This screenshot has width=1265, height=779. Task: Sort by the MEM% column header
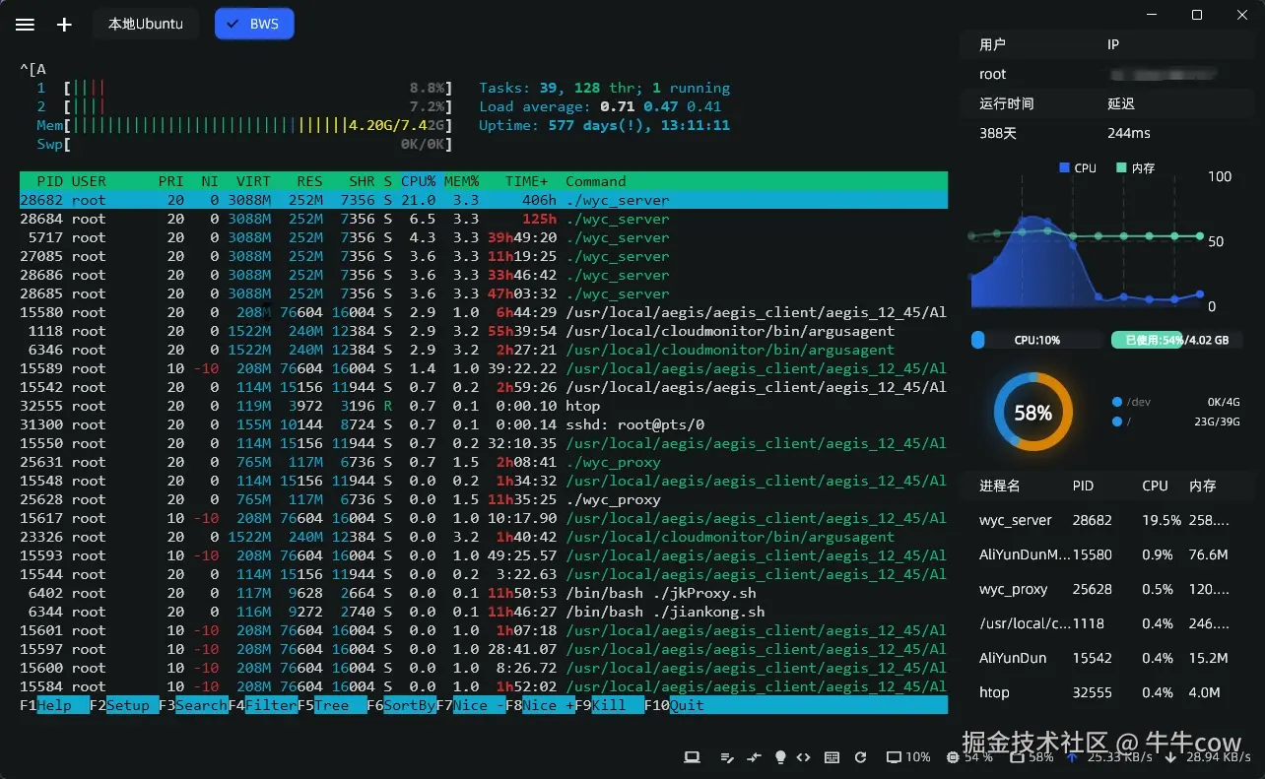[462, 181]
